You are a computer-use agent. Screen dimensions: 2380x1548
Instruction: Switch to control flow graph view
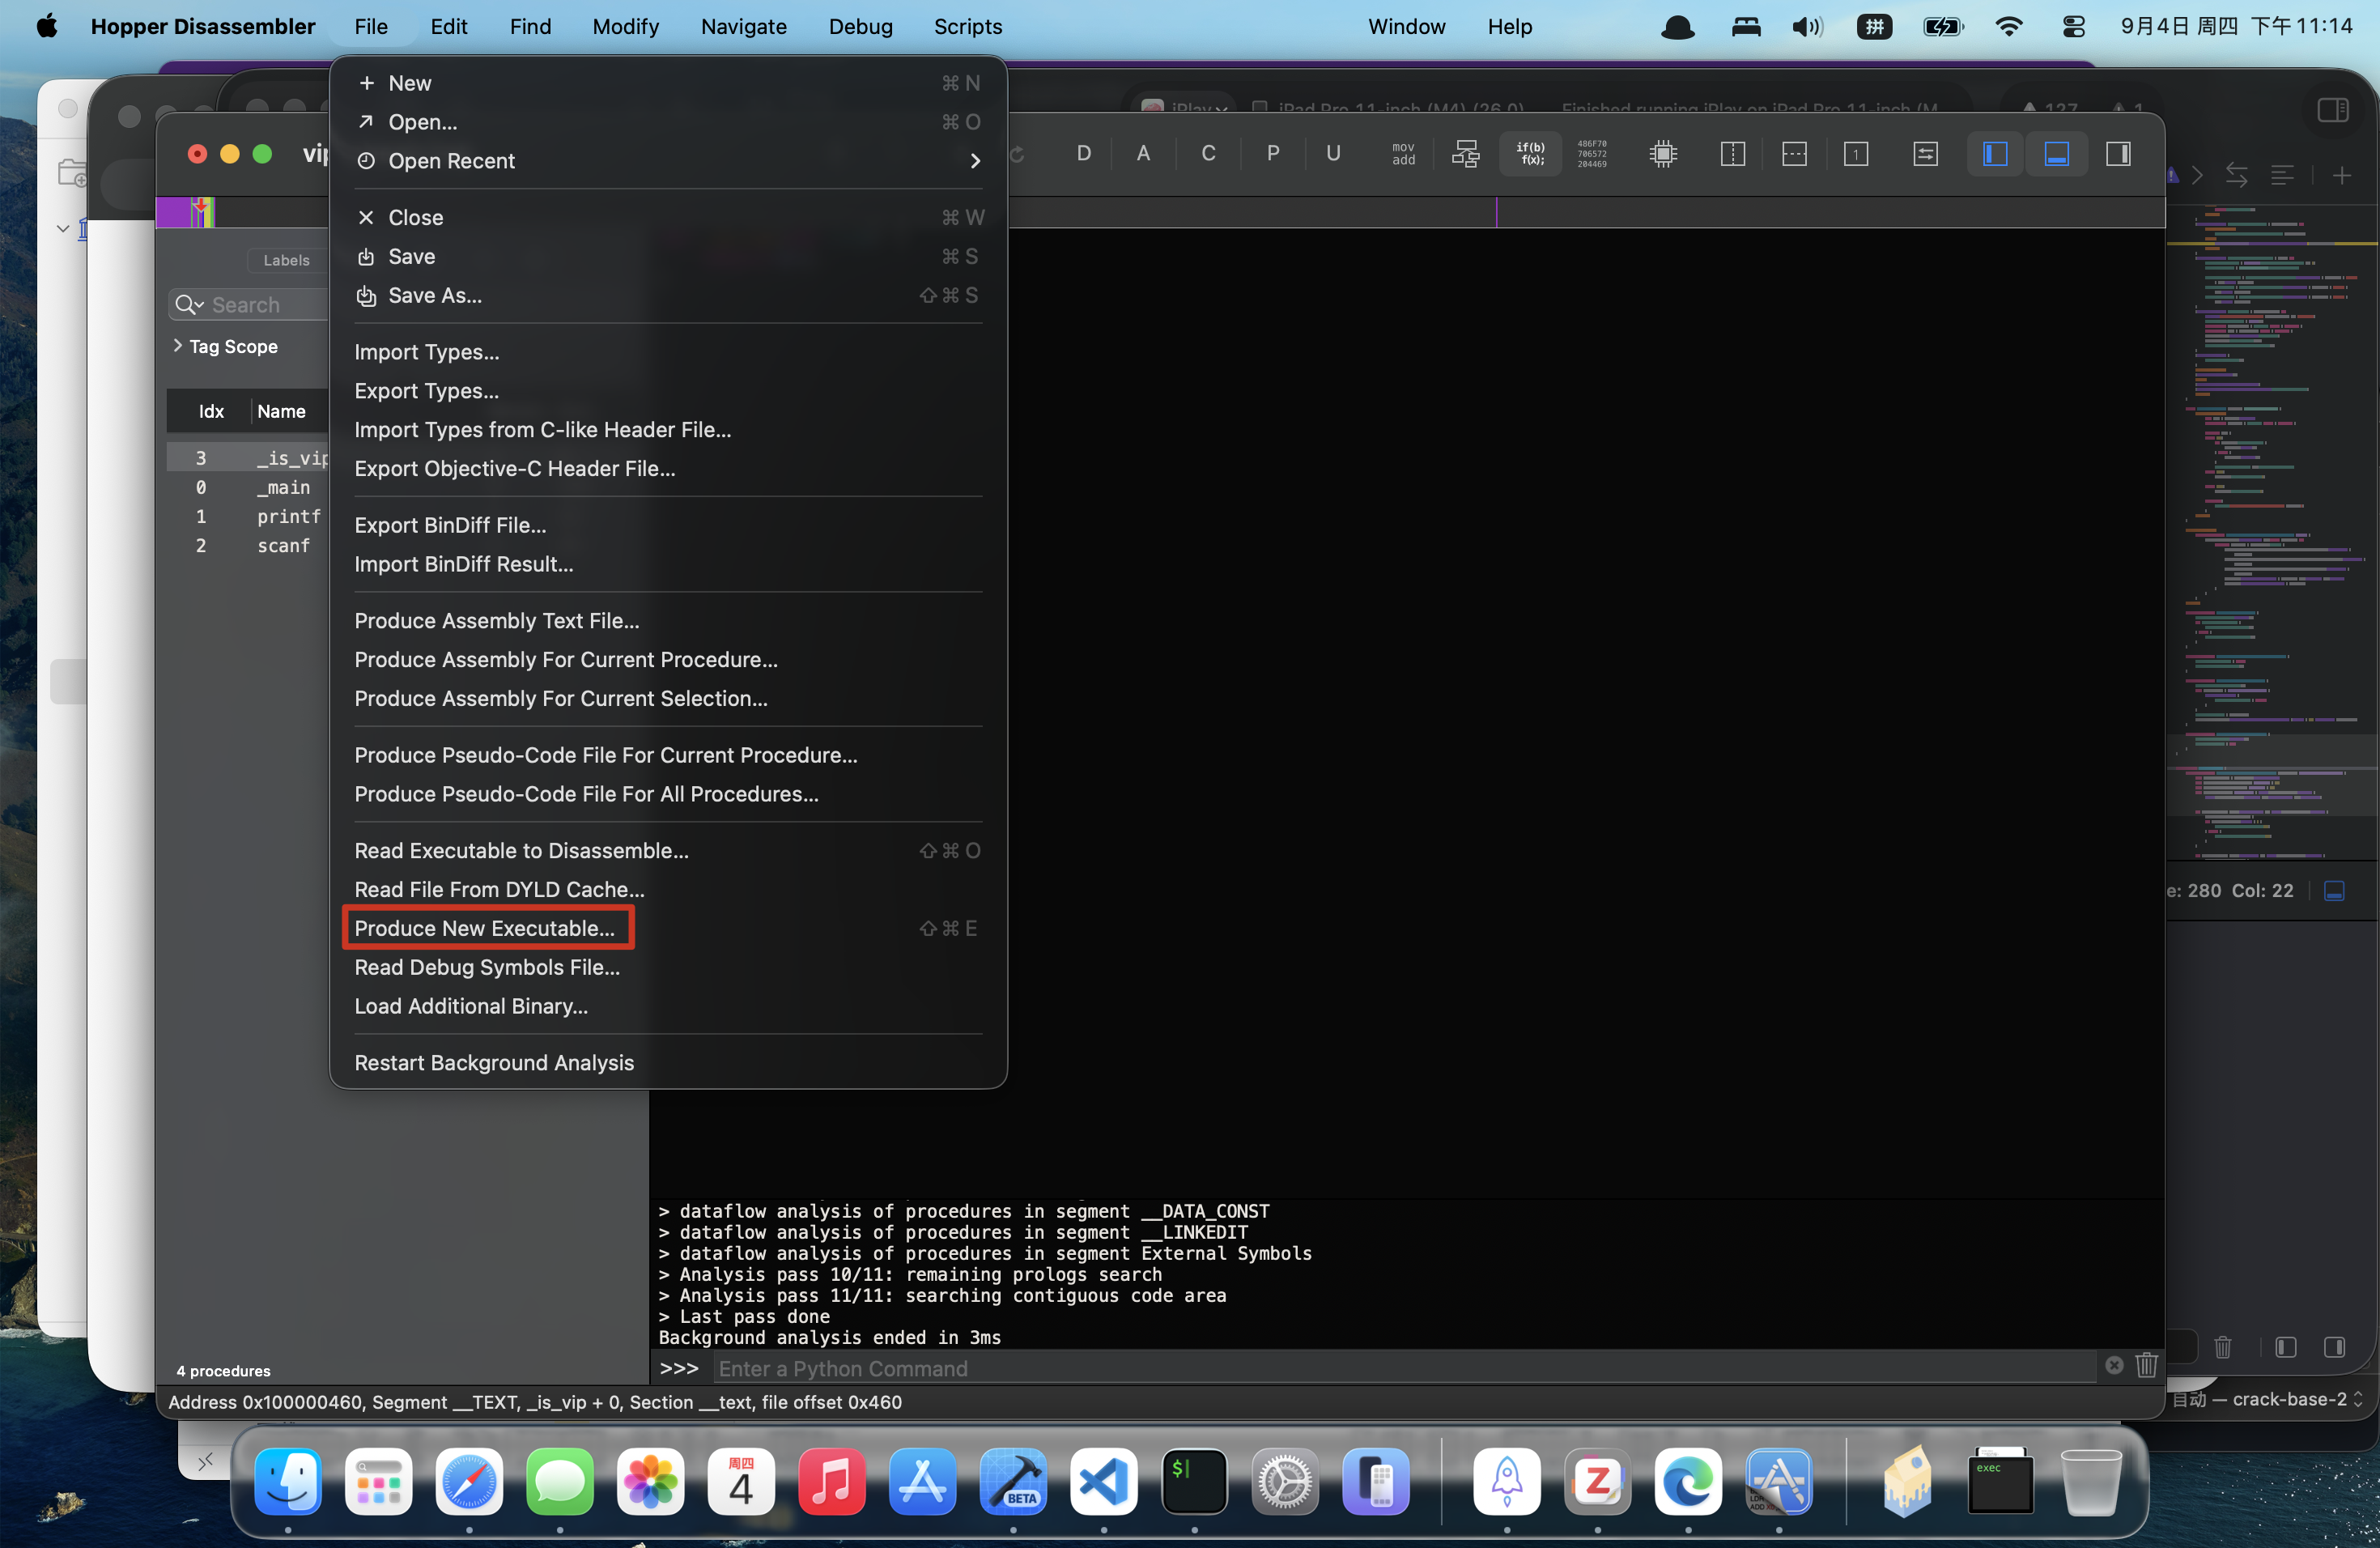coord(1465,154)
